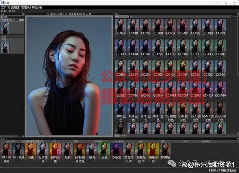239x173 pixels.
Task: Choose the 着色渐变 filter
Action: 153,152
